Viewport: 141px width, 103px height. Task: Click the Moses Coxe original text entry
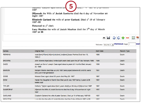[x=55, y=77]
